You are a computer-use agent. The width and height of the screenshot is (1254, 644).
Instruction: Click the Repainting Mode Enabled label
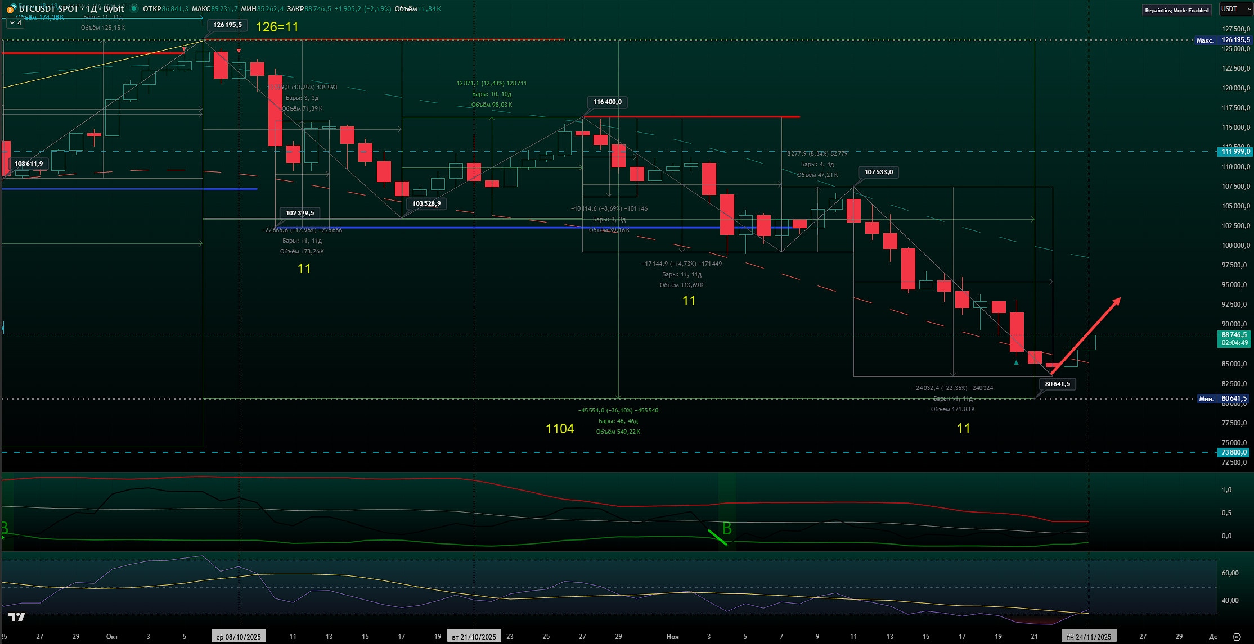(1176, 10)
